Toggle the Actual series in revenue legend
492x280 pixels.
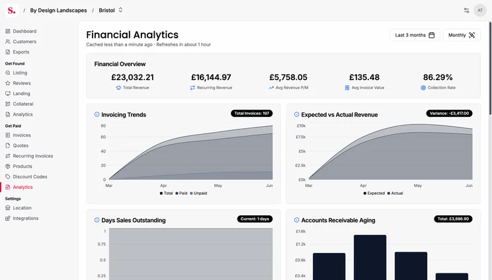395,193
